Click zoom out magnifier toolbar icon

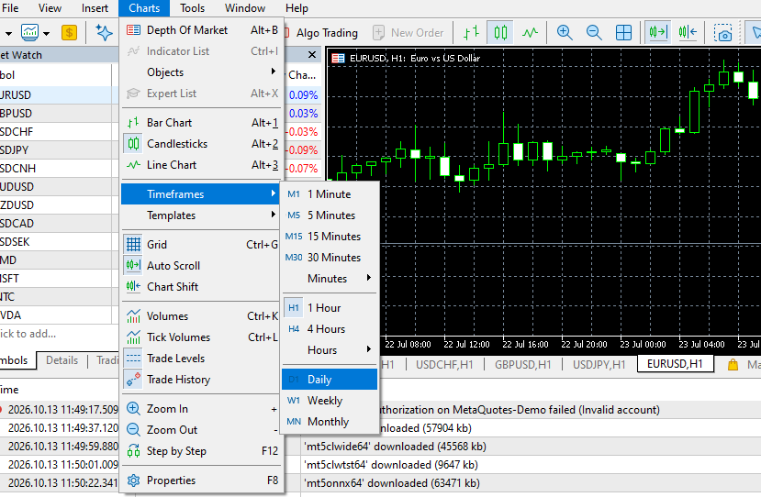(x=594, y=33)
